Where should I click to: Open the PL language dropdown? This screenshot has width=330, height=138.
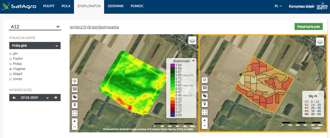coord(278,6)
